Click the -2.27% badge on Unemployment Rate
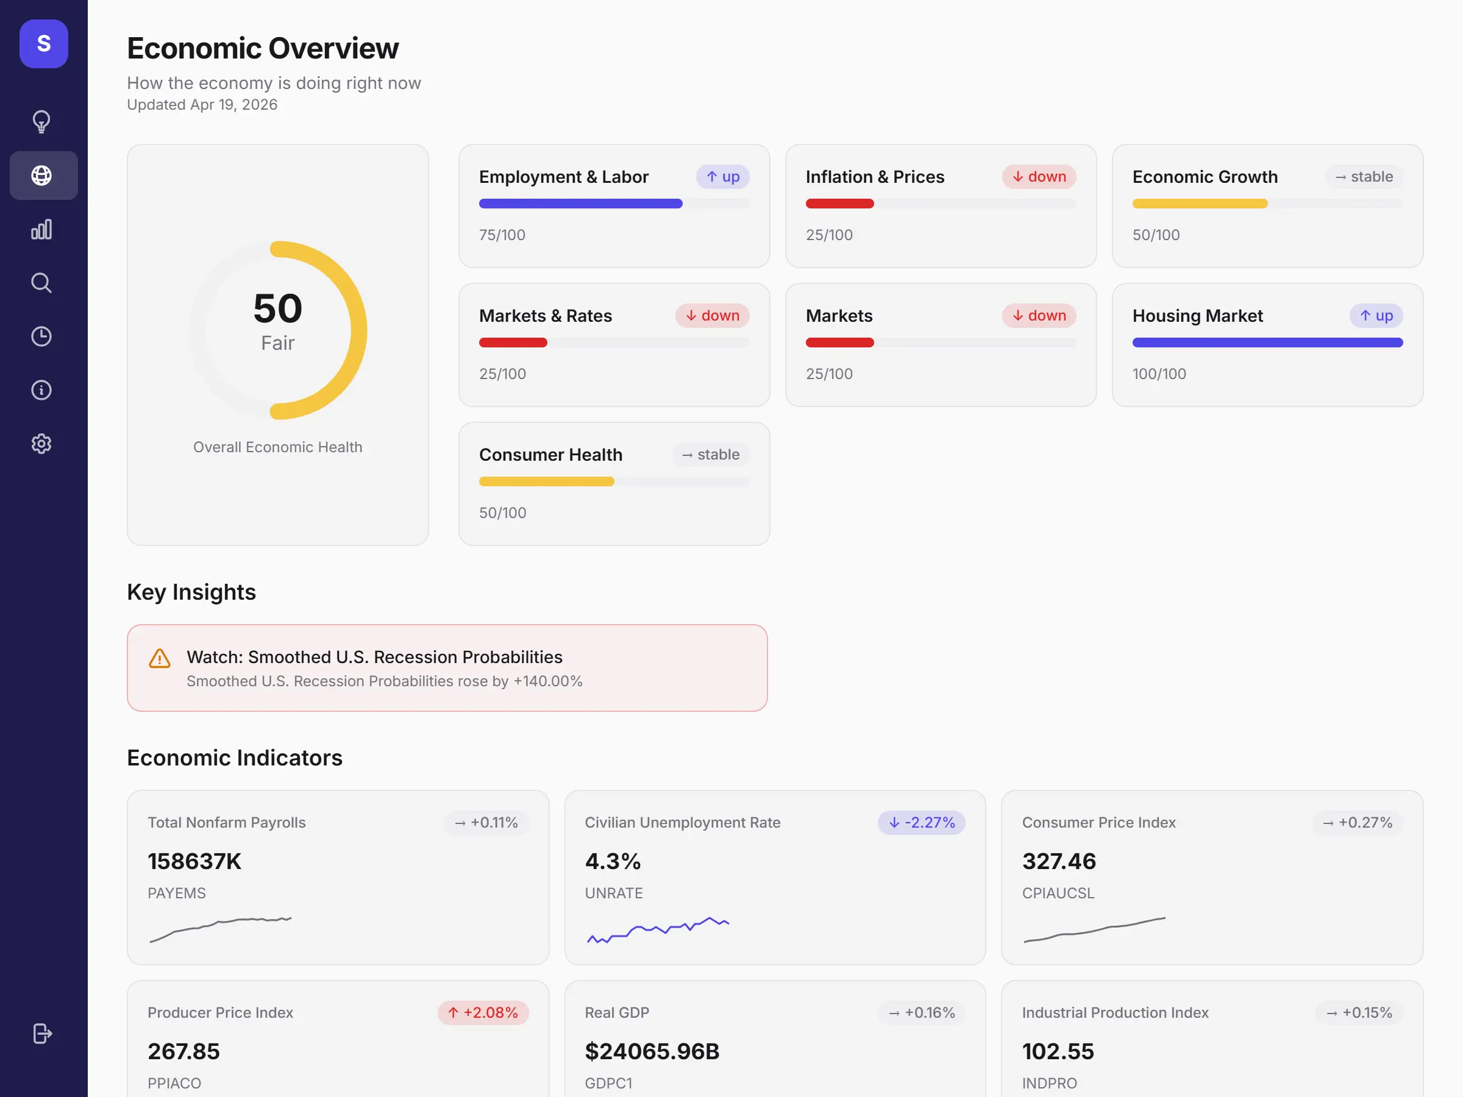This screenshot has width=1463, height=1097. (921, 823)
